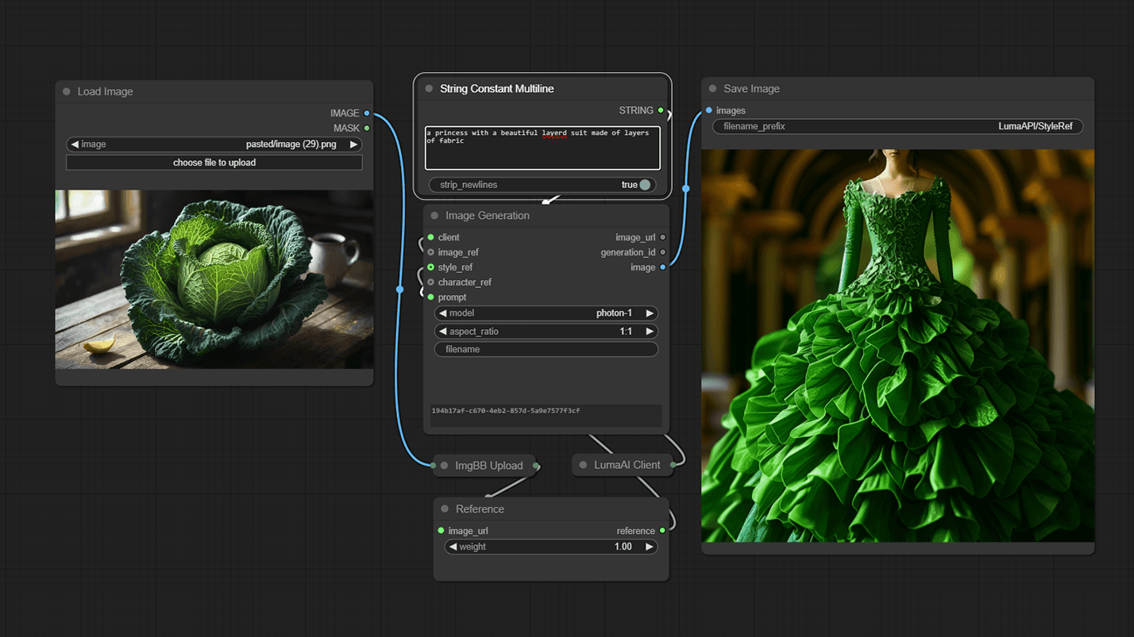Viewport: 1134px width, 637px height.
Task: Collapse the Image Generation node via its dot
Action: click(x=434, y=216)
